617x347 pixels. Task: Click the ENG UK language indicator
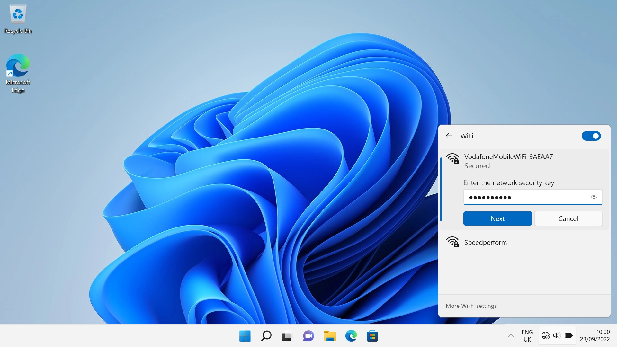coord(527,335)
